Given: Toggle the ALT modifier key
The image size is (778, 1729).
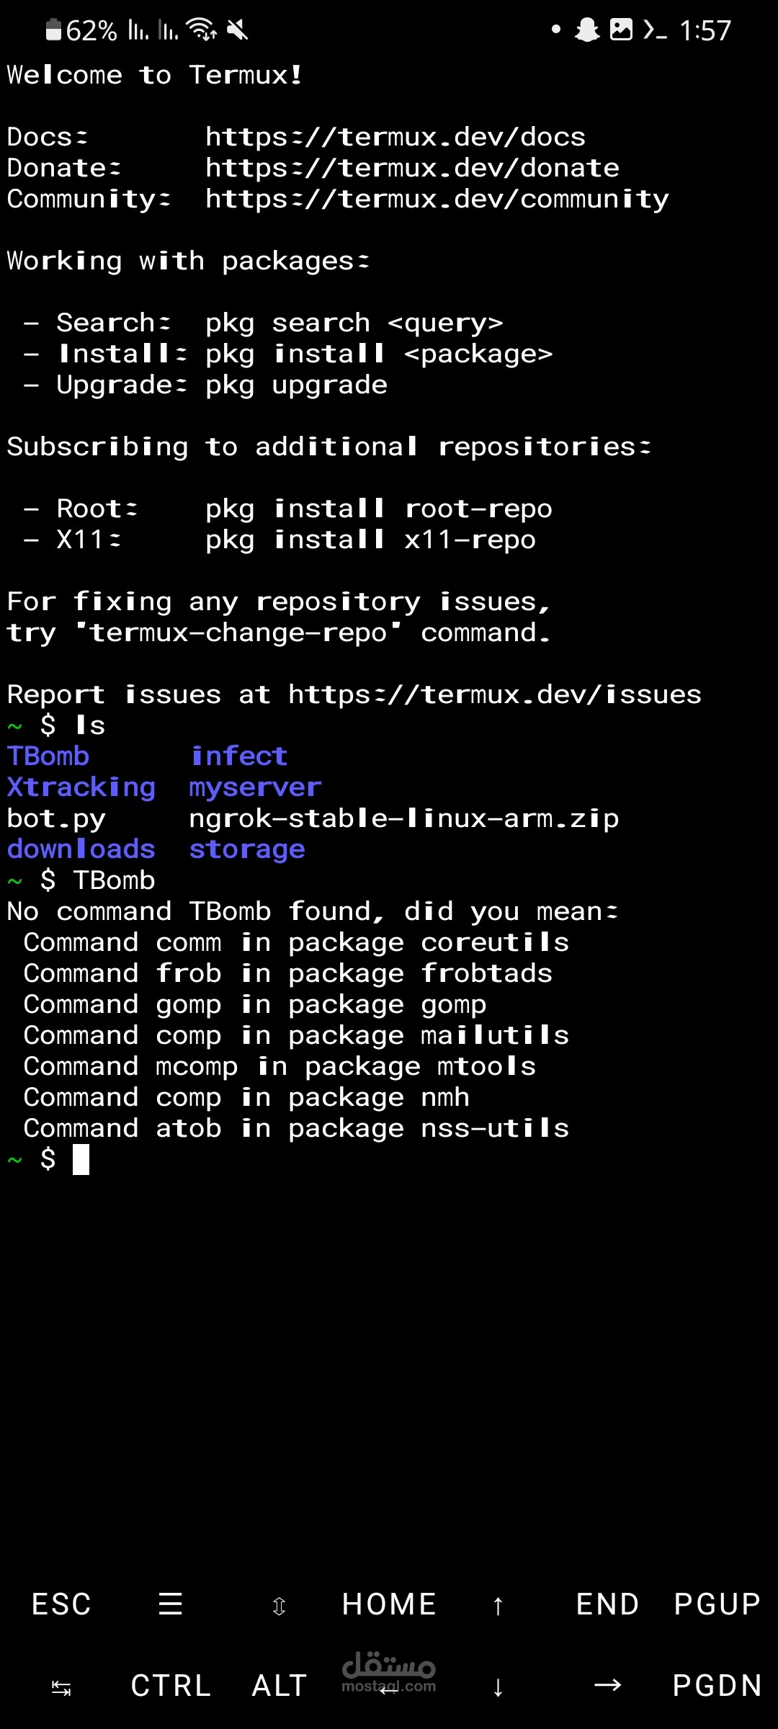Looking at the screenshot, I should [280, 1686].
